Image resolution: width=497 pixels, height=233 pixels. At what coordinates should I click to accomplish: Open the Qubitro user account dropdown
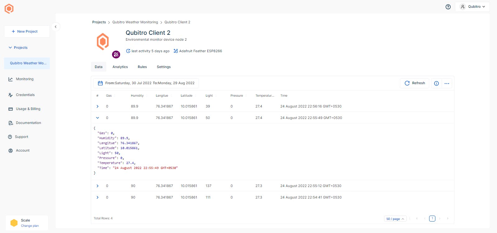tap(472, 7)
